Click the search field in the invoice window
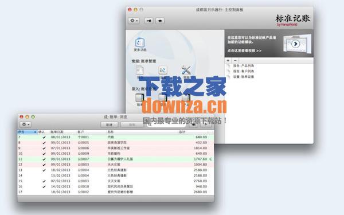Screen dimensions: 344x215 point(166,124)
